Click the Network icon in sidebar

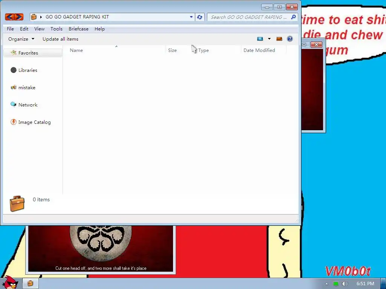[x=14, y=105]
